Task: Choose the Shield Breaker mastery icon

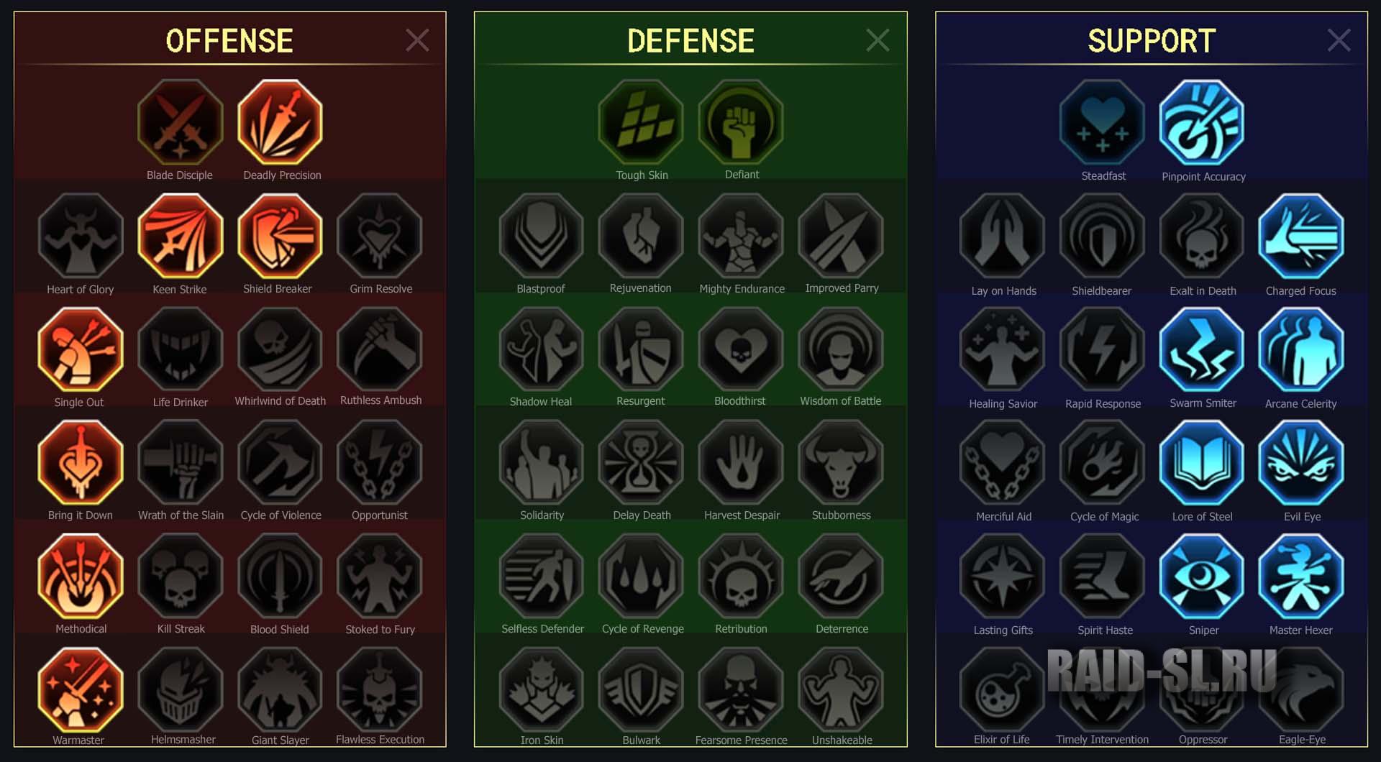Action: pyautogui.click(x=280, y=236)
